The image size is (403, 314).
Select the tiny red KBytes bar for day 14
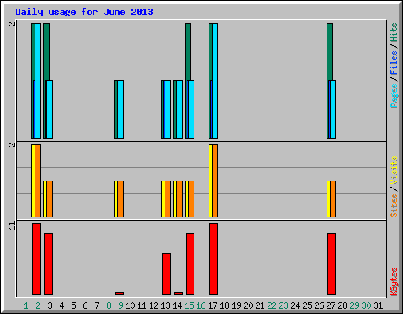coord(178,294)
